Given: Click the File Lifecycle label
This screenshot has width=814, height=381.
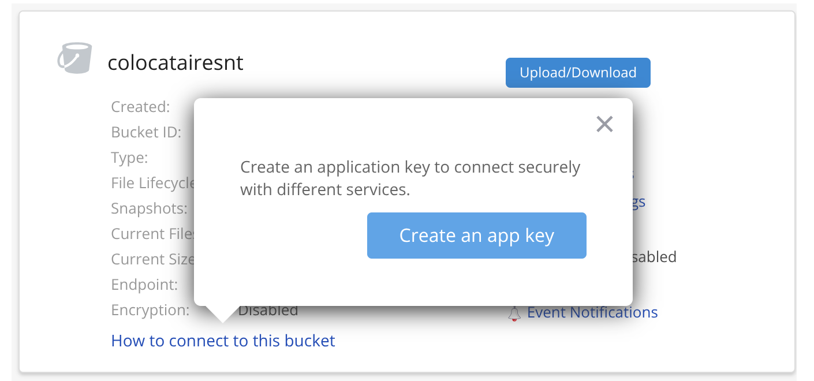Looking at the screenshot, I should click(x=152, y=183).
